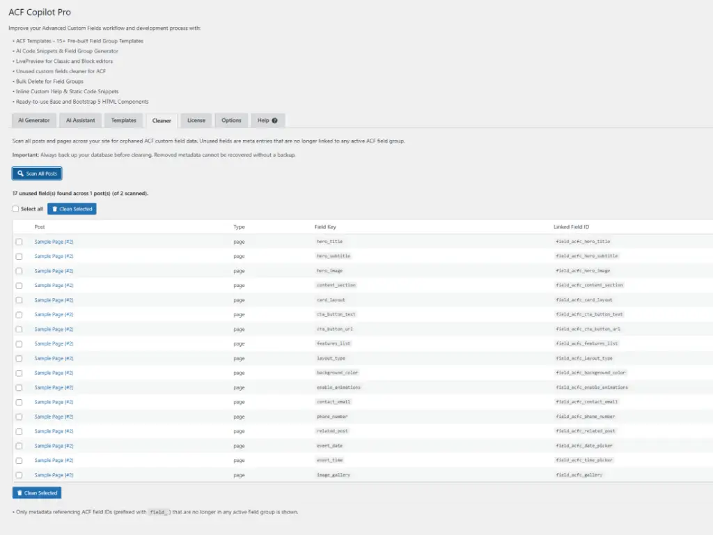This screenshot has height=535, width=713.
Task: Click the Type column header
Action: [x=240, y=227]
